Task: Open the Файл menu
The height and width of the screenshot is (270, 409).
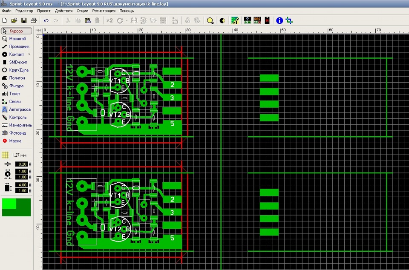Action: [x=6, y=11]
